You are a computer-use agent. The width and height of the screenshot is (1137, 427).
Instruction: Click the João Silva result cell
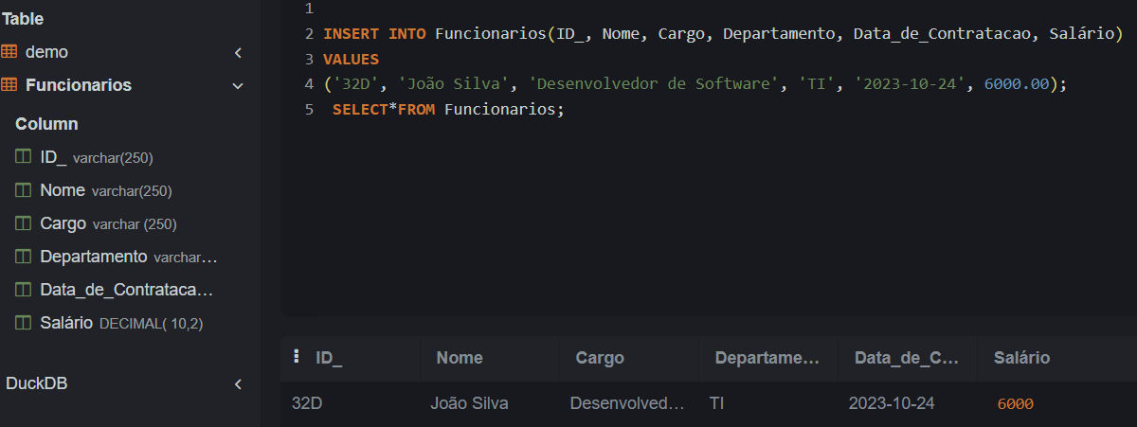[x=469, y=403]
